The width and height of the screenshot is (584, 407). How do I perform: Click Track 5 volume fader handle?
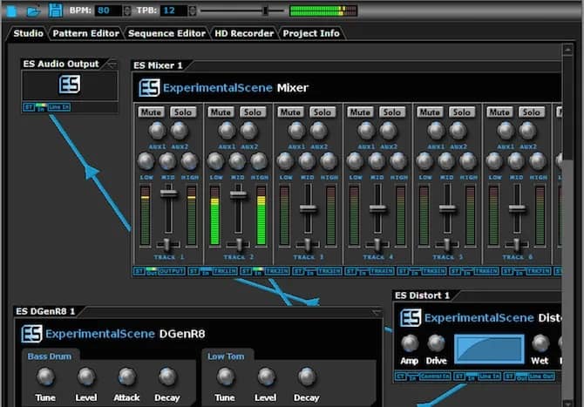click(448, 209)
